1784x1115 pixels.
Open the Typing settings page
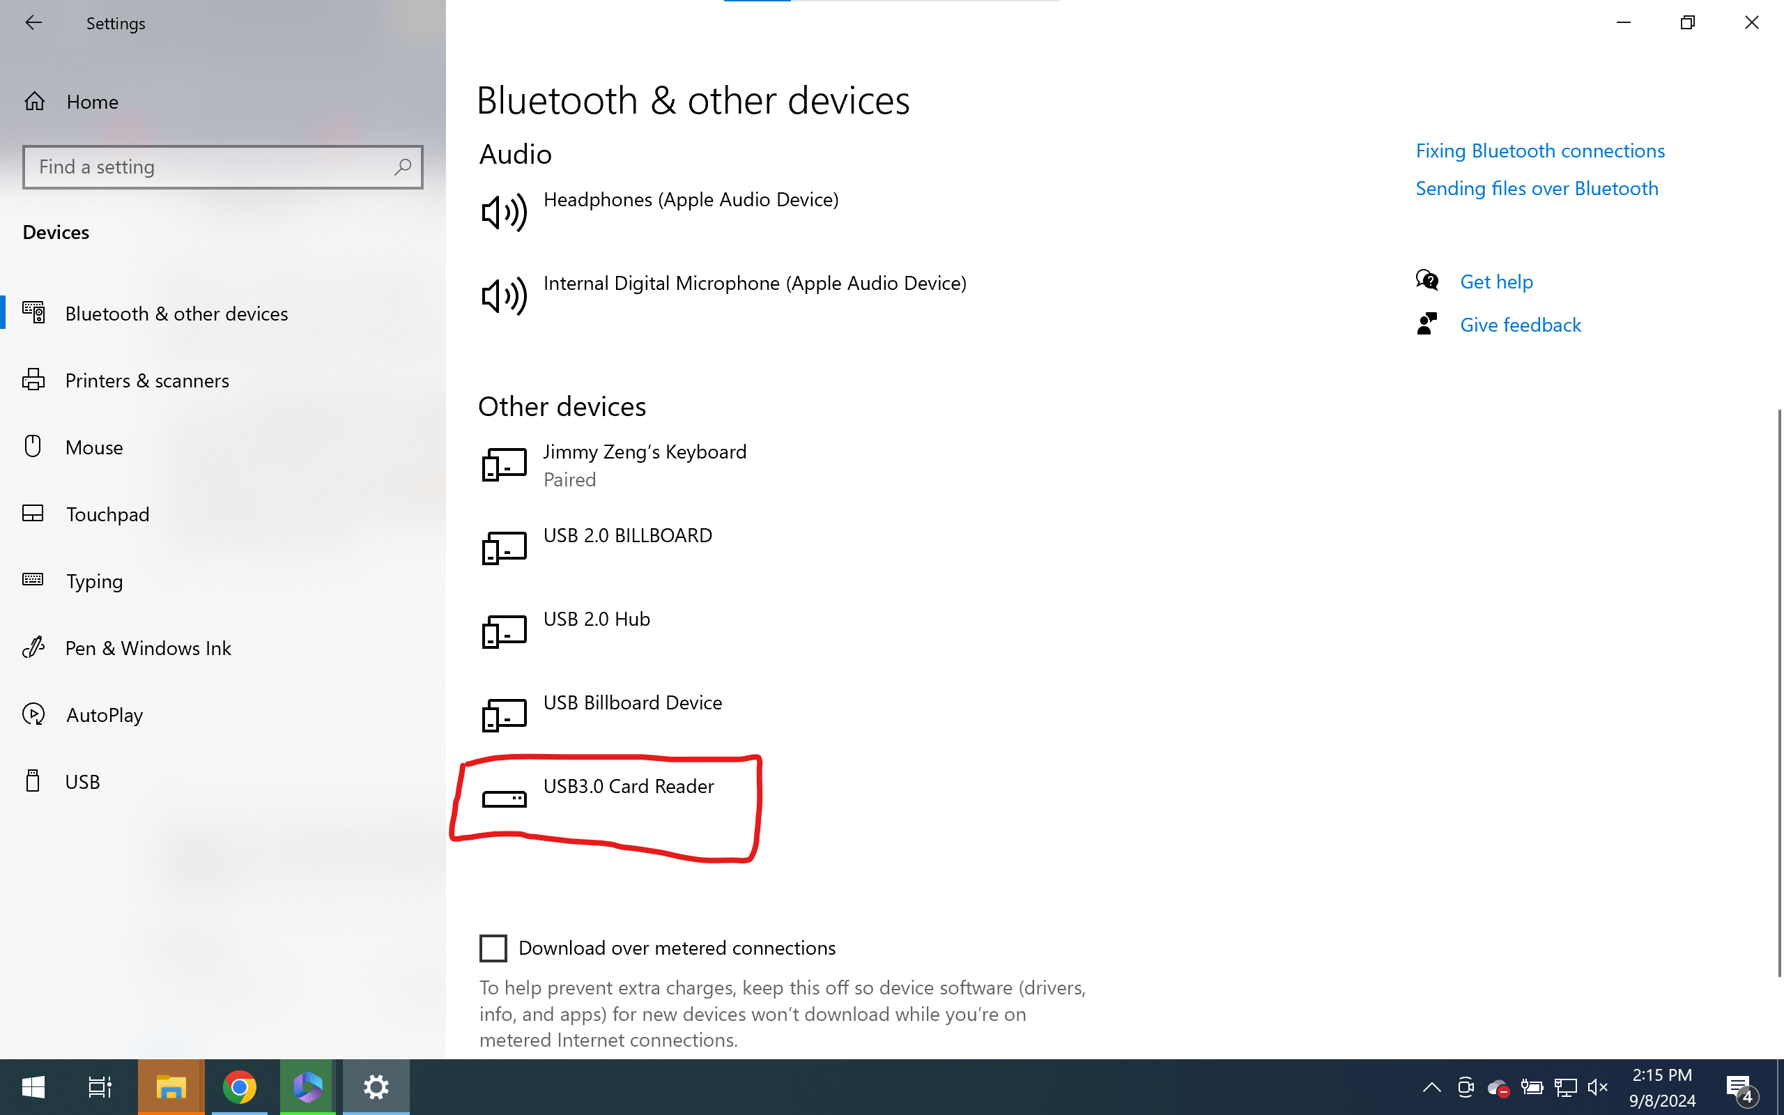coord(222,581)
